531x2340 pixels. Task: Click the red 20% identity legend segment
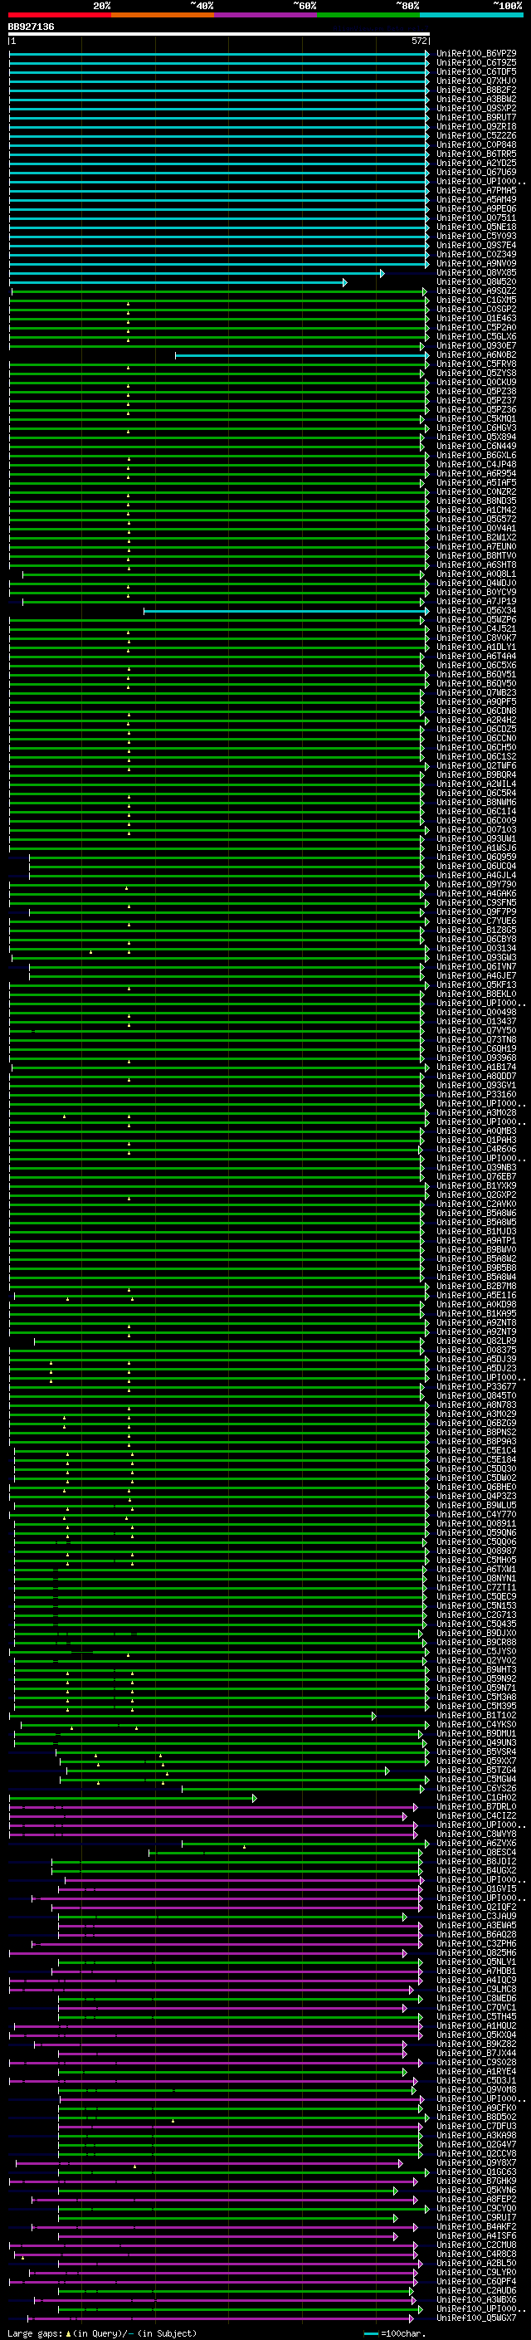pos(60,15)
